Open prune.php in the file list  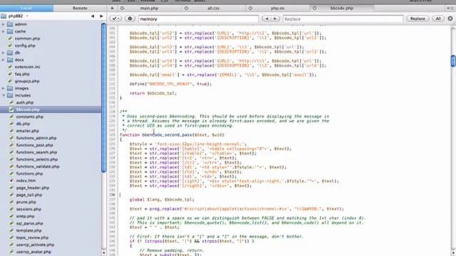[x=26, y=202]
